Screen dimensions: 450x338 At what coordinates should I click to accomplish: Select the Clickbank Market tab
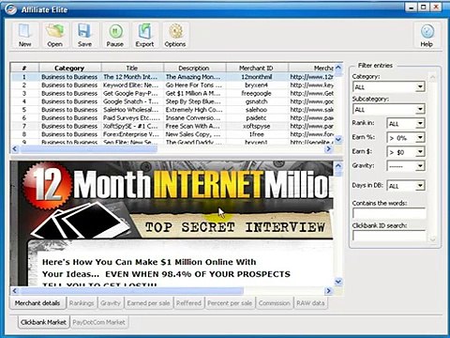(x=43, y=322)
